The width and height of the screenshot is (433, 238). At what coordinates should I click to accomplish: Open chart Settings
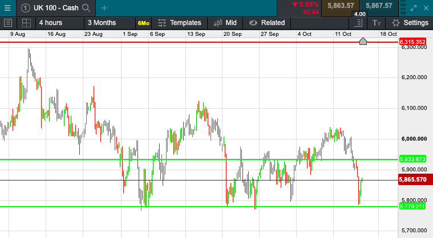(x=410, y=23)
